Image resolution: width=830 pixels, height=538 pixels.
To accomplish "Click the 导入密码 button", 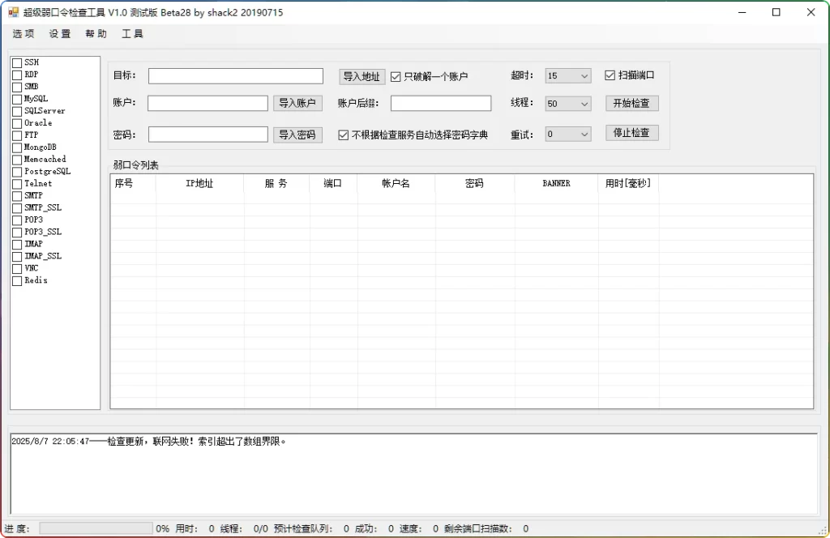I will 297,134.
